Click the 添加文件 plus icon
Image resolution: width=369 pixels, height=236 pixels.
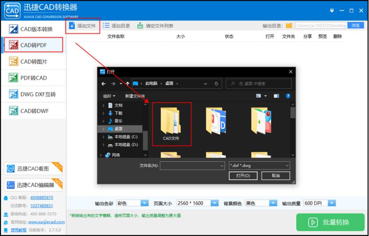pyautogui.click(x=72, y=26)
